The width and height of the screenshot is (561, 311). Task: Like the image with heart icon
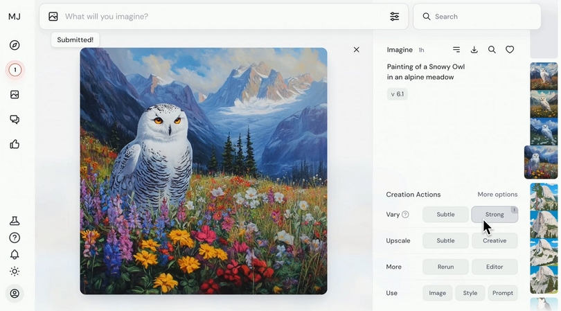pos(510,50)
